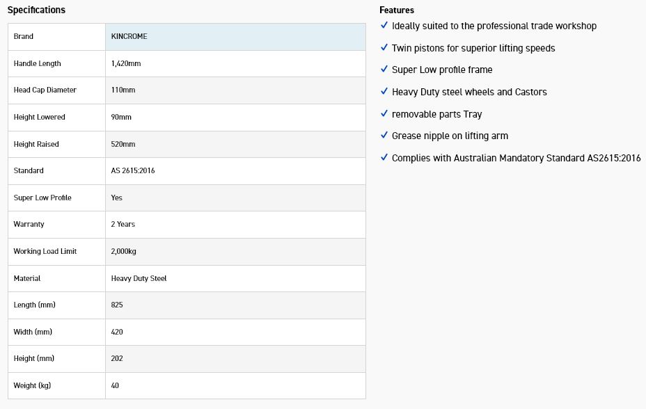Click the Features heading

[397, 10]
